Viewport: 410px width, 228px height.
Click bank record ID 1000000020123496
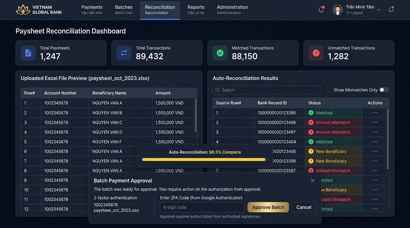[277, 122]
